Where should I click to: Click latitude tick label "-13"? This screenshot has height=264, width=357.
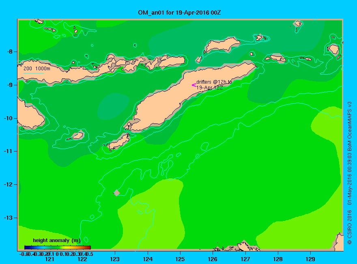[8, 218]
